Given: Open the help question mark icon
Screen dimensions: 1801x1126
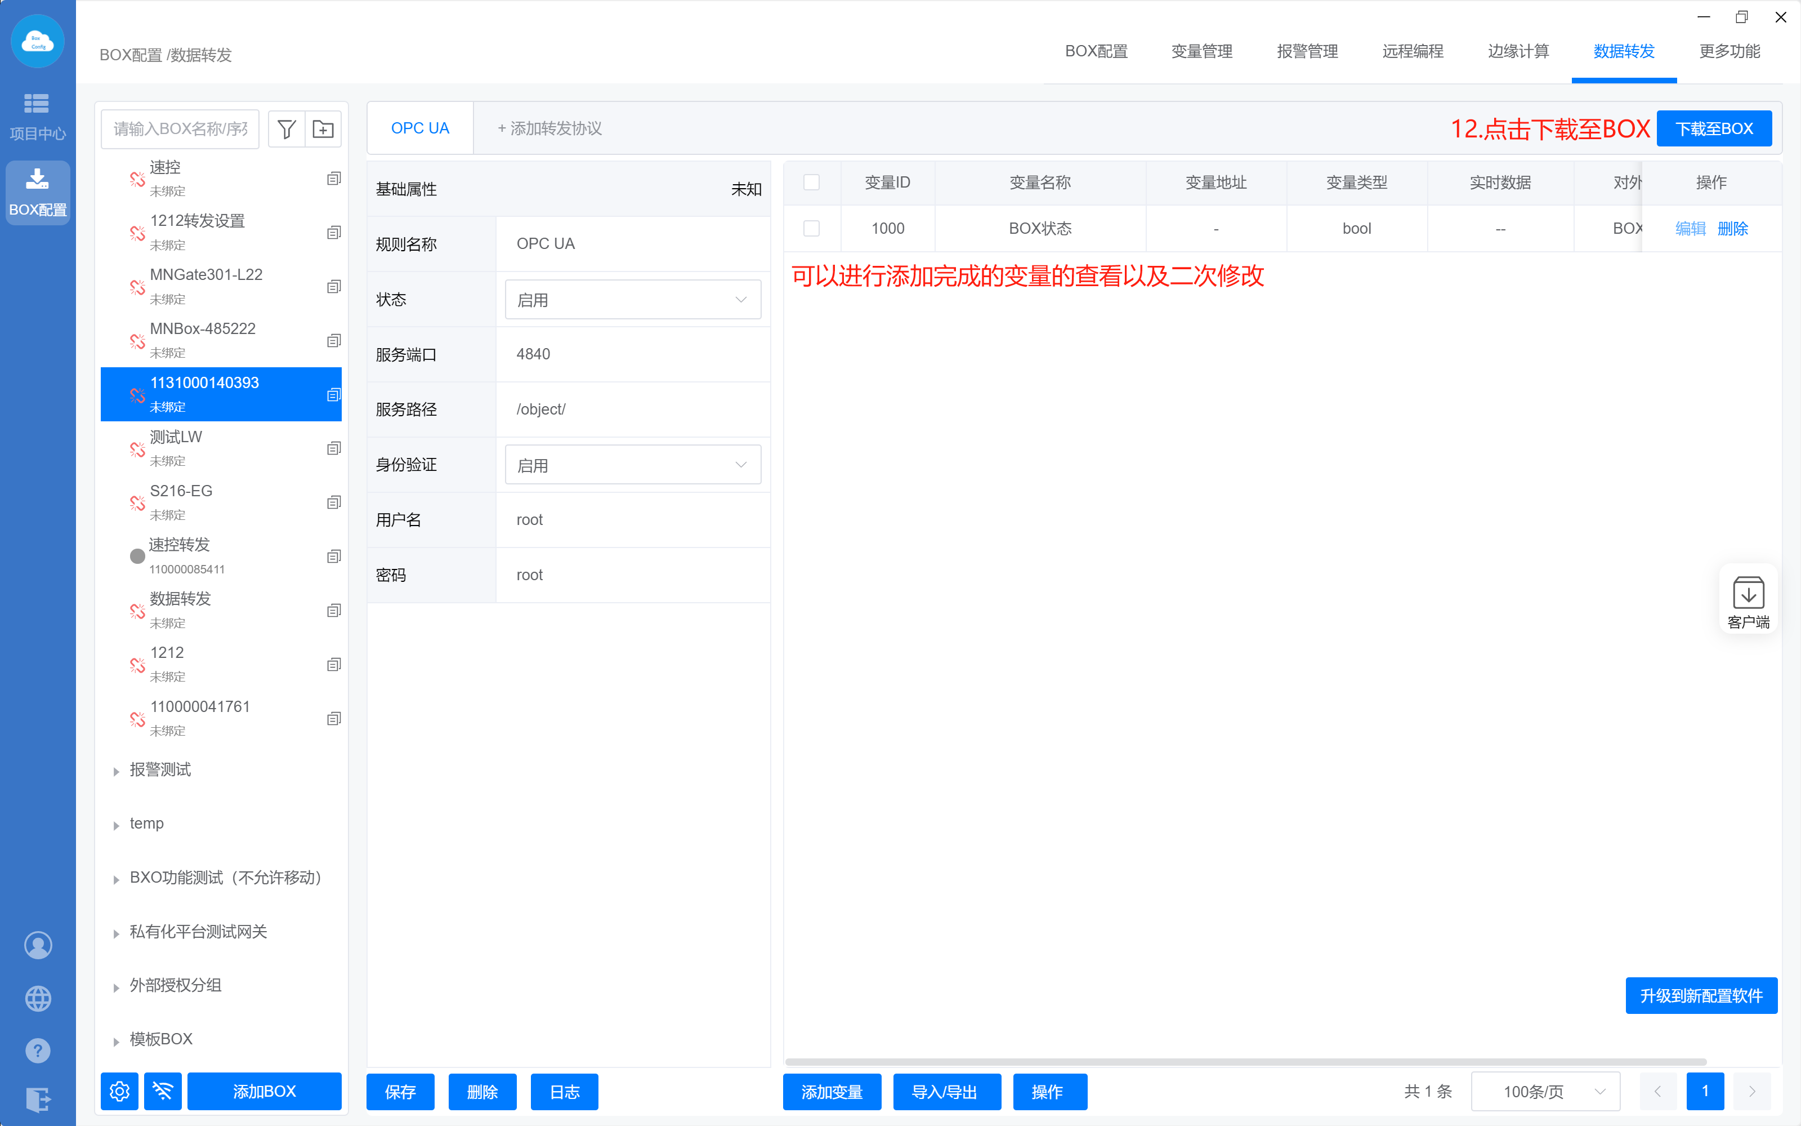Looking at the screenshot, I should 37,1051.
